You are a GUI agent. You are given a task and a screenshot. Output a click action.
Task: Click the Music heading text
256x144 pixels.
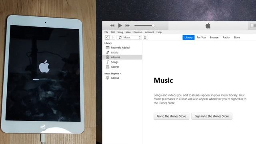click(163, 80)
